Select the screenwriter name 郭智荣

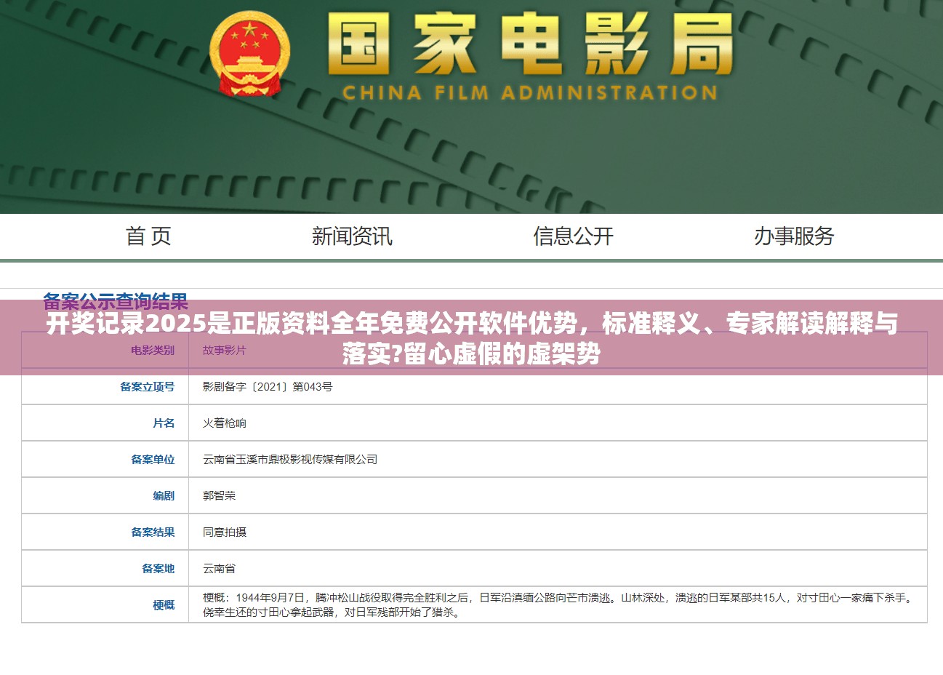pos(220,496)
